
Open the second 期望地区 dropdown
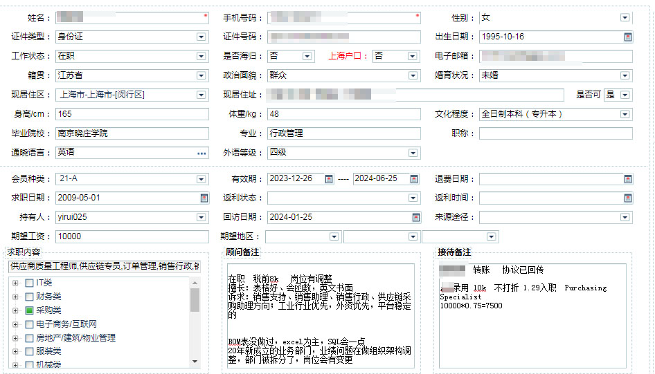pyautogui.click(x=413, y=237)
